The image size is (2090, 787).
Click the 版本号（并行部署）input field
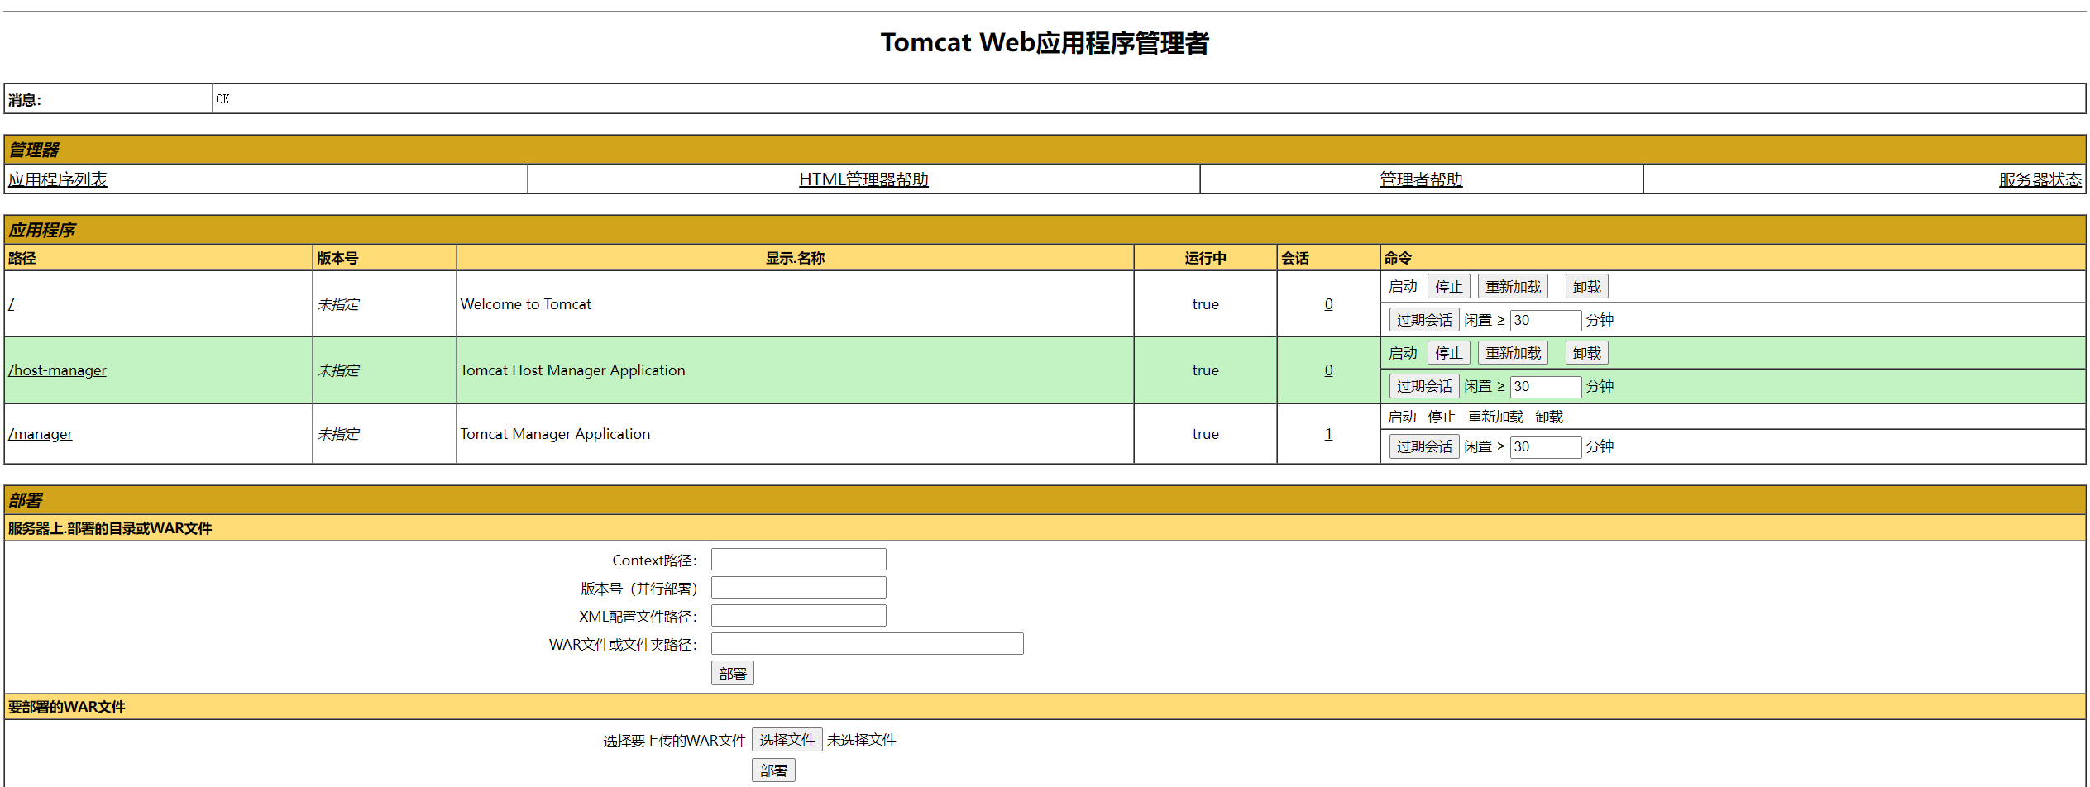point(798,588)
